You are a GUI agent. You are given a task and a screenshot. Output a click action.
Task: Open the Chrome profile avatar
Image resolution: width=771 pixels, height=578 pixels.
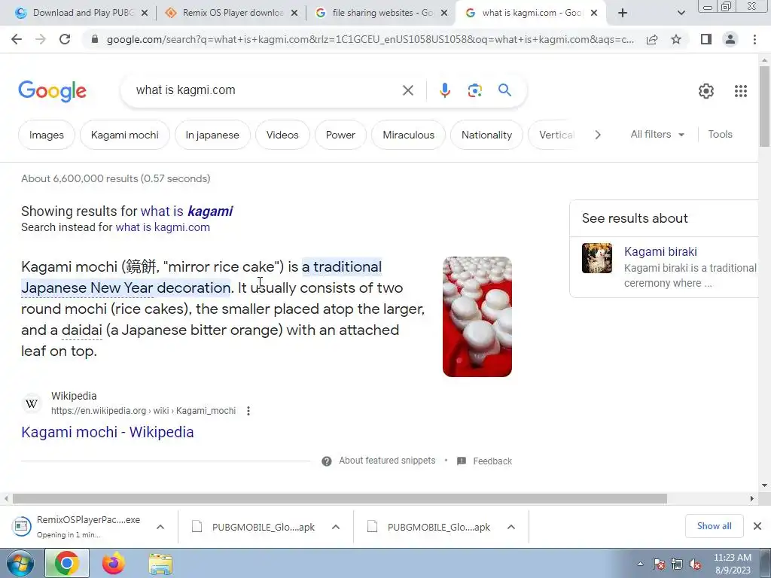[x=730, y=39]
